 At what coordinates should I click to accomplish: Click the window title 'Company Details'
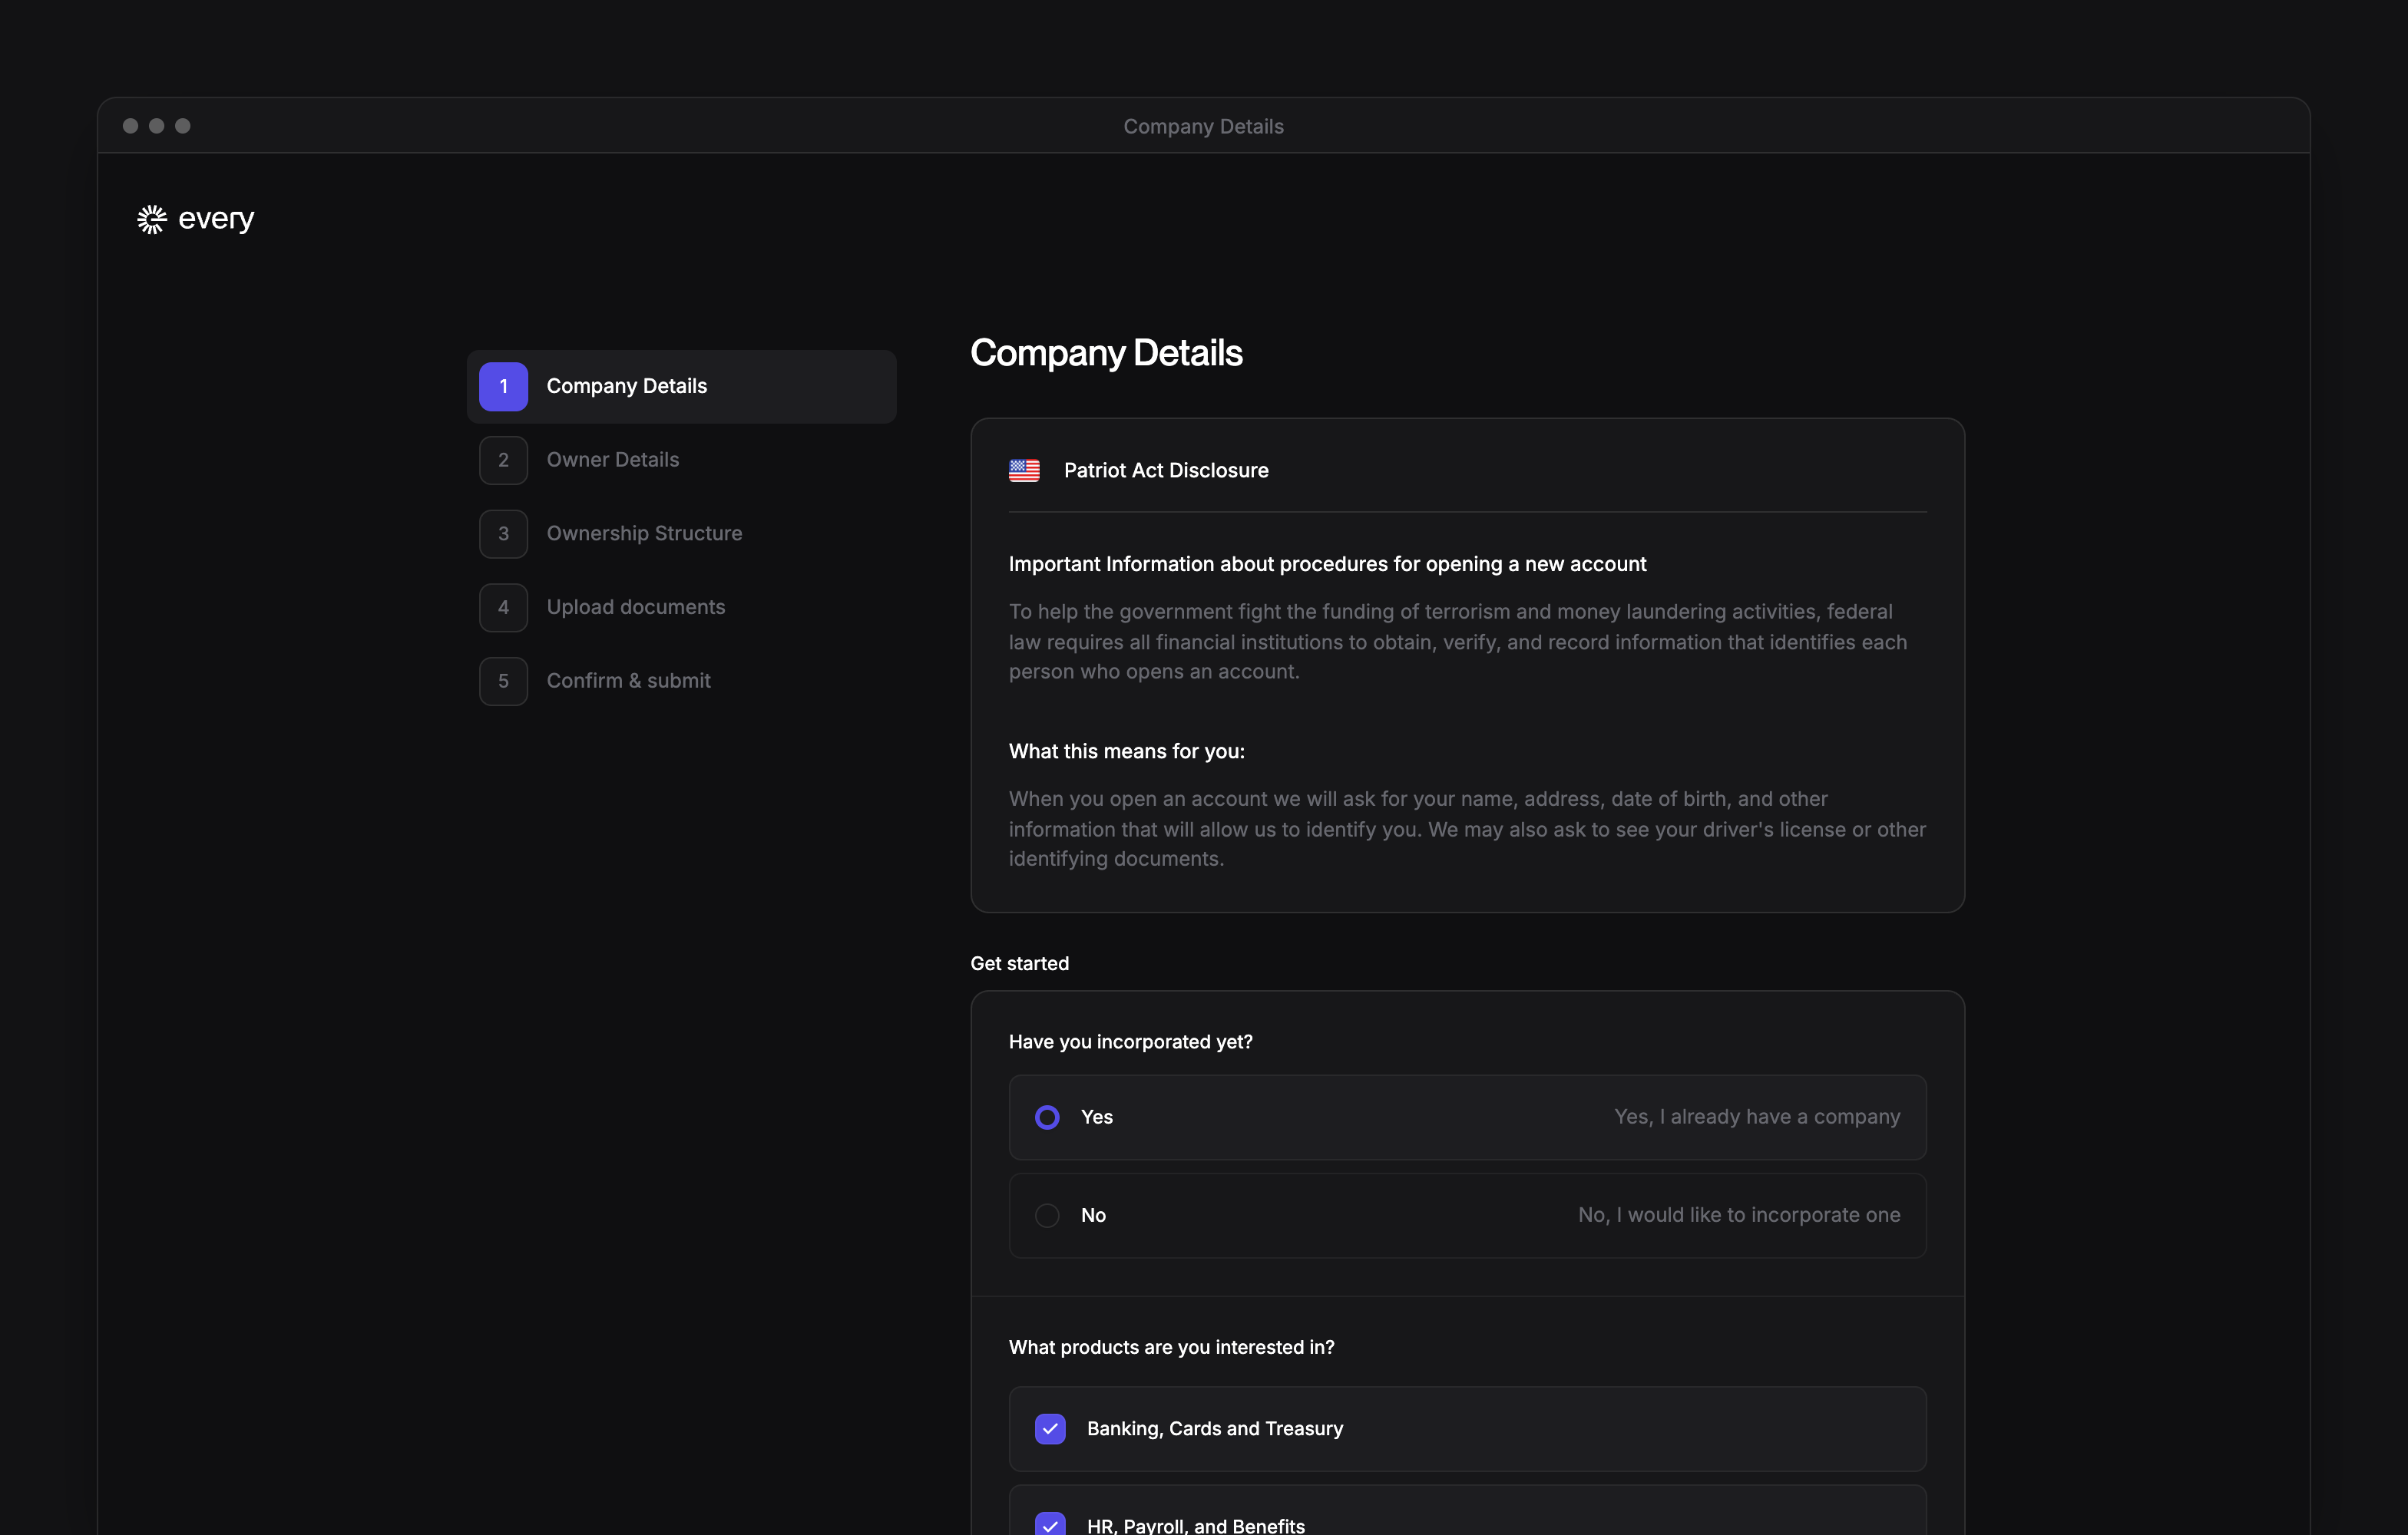click(1203, 127)
